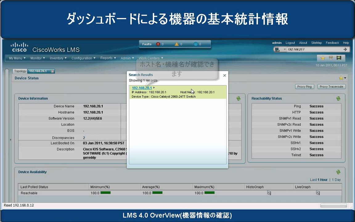The image size is (355, 222).
Task: Open the Help link
Action: [x=346, y=43]
